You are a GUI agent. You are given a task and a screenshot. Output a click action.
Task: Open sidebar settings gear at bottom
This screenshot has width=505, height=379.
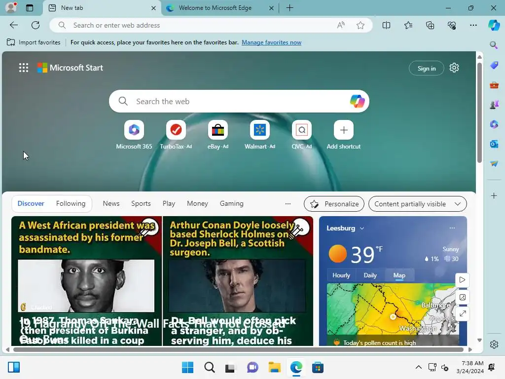(494, 344)
